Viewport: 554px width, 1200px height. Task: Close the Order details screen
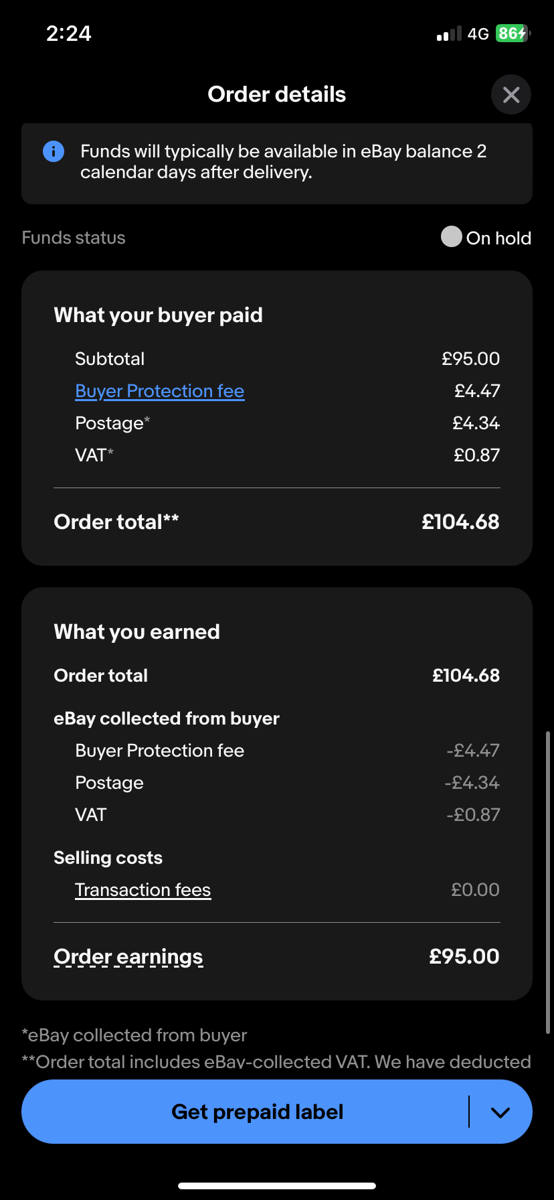(x=511, y=94)
